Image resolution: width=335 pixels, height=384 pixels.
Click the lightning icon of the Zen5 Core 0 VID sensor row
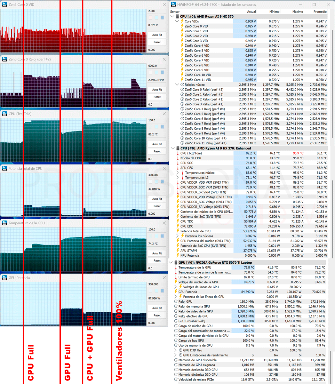[x=182, y=26]
